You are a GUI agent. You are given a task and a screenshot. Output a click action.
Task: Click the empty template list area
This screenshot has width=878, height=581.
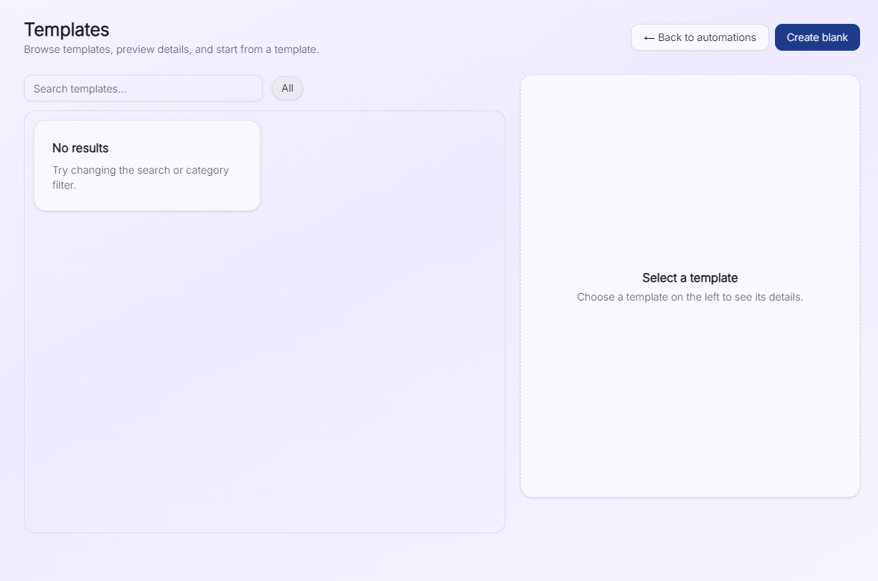[x=264, y=373]
